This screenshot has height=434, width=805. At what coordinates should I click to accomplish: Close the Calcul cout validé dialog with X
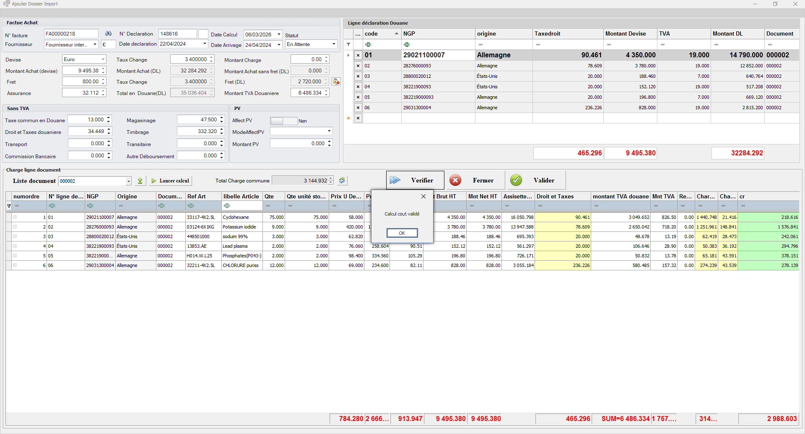tap(423, 196)
